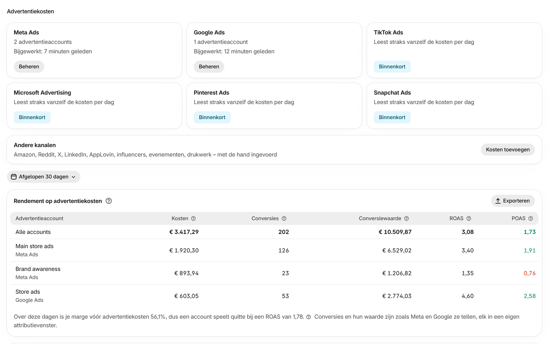550x344 pixels.
Task: Click the Advertentieaccount column header
Action: pos(40,218)
